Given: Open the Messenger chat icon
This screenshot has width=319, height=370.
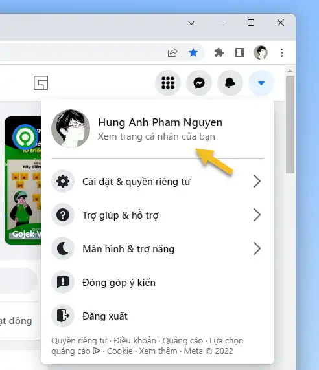Looking at the screenshot, I should click(199, 83).
